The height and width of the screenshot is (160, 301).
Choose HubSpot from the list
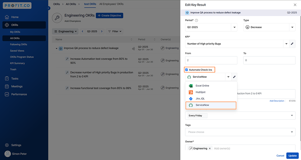tap(211, 92)
